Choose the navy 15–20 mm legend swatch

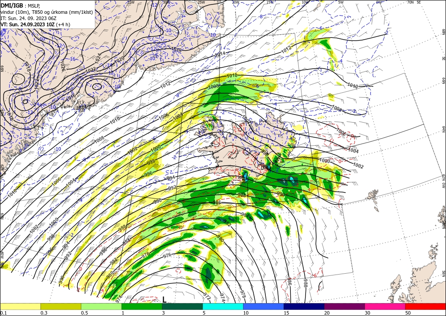coord(304,306)
